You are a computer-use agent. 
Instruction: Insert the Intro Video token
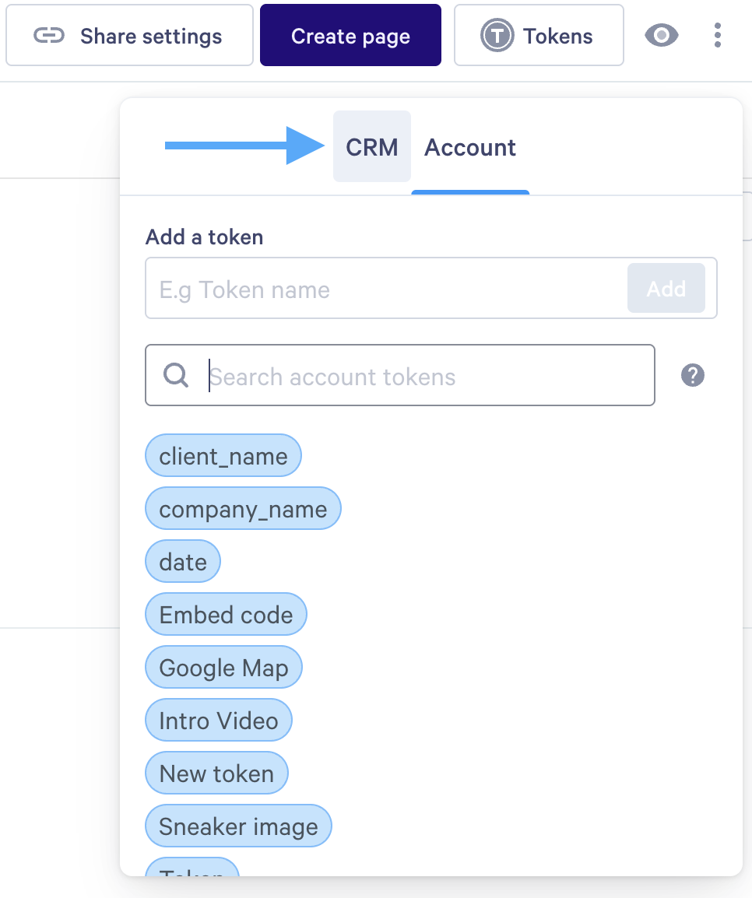coord(218,721)
